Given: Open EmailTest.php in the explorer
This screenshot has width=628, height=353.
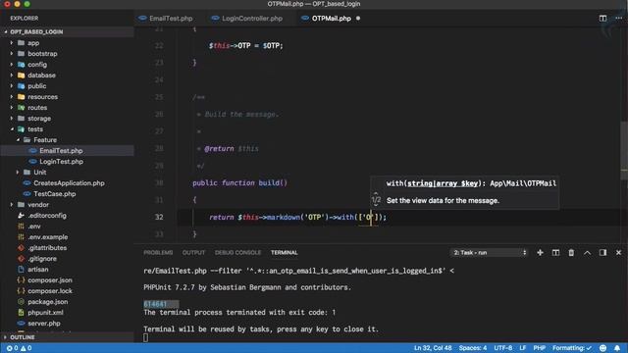Looking at the screenshot, I should coord(61,151).
